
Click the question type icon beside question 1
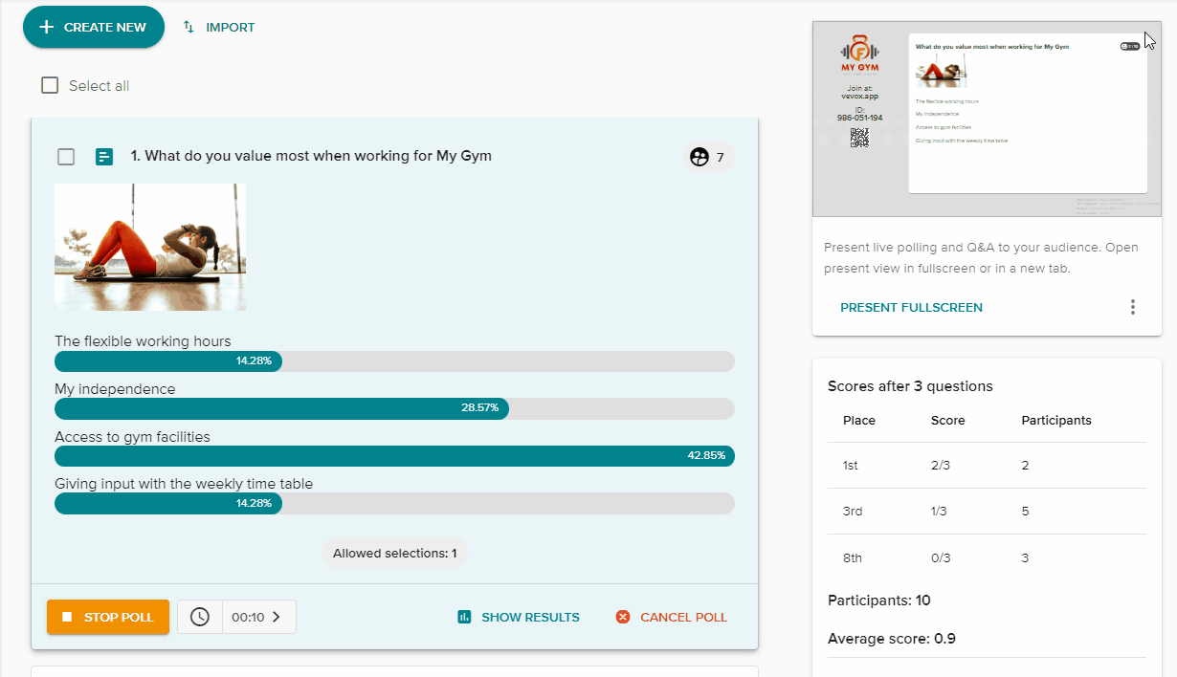click(104, 156)
